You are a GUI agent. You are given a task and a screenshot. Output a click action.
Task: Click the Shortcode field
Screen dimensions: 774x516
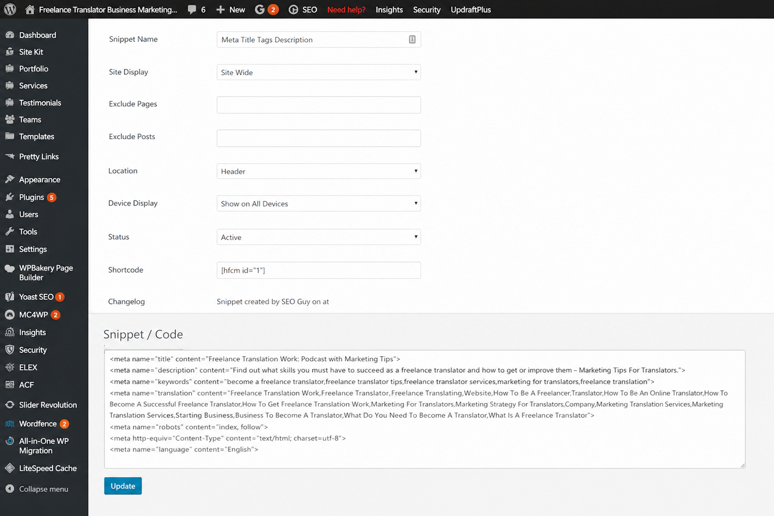[319, 270]
